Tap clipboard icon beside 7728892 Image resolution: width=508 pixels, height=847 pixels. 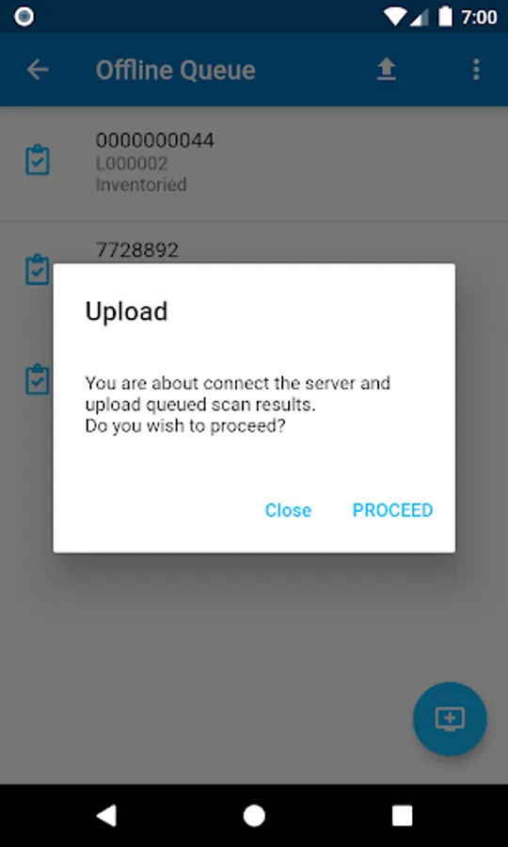pos(38,269)
